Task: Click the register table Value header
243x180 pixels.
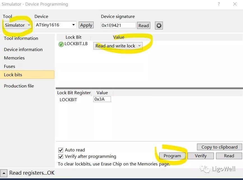Action: pos(102,93)
